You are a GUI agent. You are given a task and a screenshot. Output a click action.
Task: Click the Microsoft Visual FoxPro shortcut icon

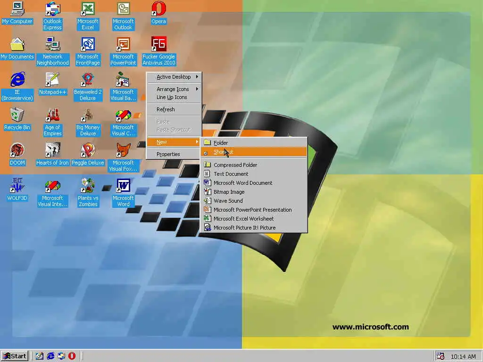coord(123,157)
